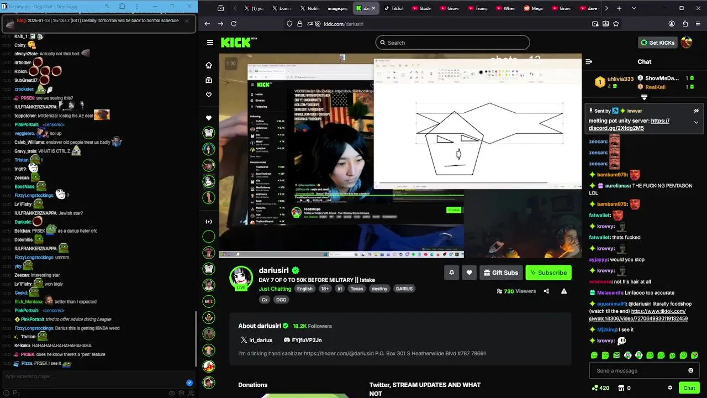The height and width of the screenshot is (398, 707).
Task: Click the green Chat send button
Action: point(689,388)
